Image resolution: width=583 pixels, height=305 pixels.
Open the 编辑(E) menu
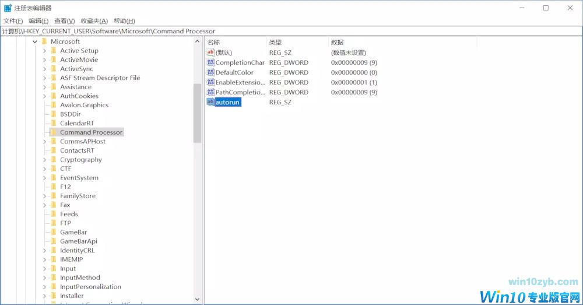coord(38,21)
